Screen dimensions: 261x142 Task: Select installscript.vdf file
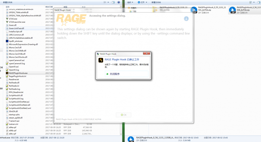click(15, 32)
